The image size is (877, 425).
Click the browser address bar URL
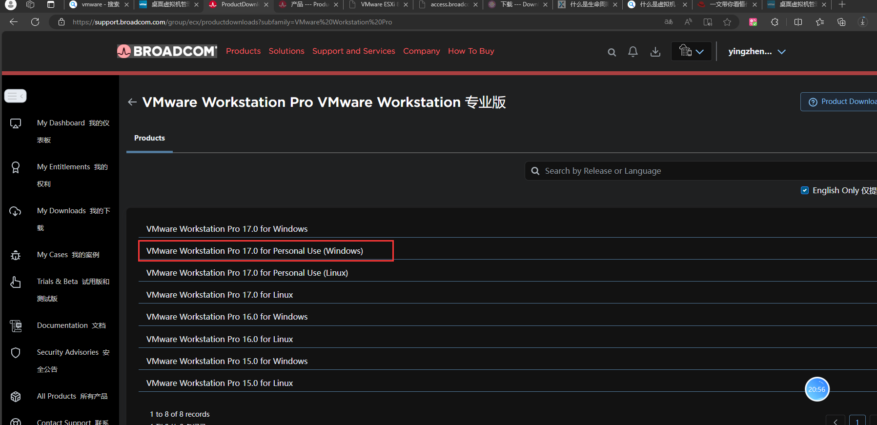[x=232, y=22]
